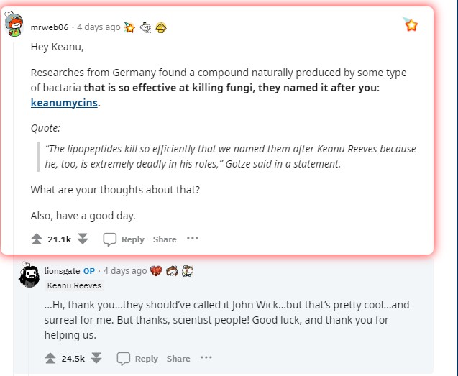Share mrweb06's comment
The width and height of the screenshot is (458, 376).
tap(164, 239)
